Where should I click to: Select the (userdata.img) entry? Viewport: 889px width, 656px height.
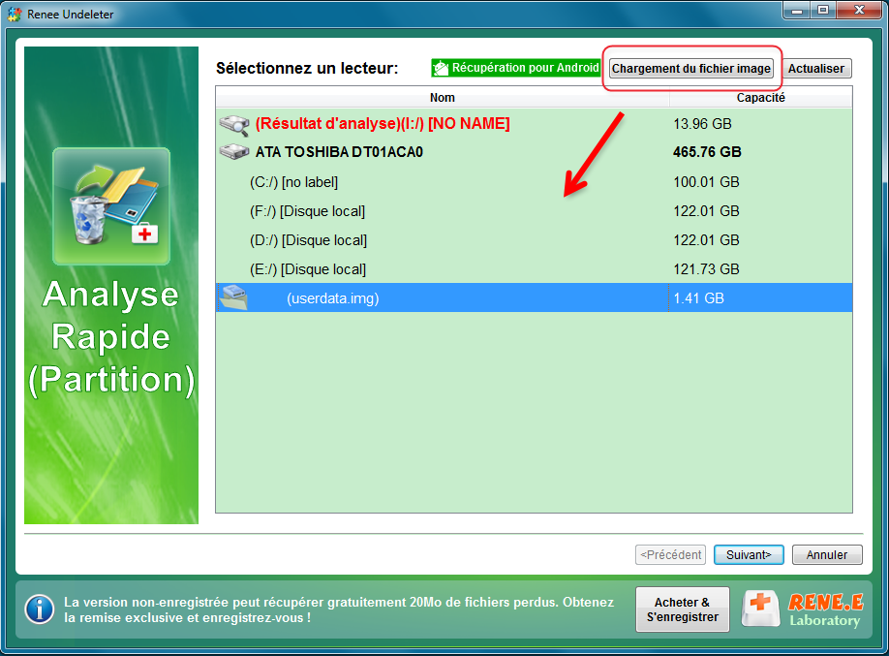[535, 297]
